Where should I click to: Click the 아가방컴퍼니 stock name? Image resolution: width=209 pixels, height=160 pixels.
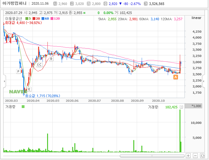14,3
